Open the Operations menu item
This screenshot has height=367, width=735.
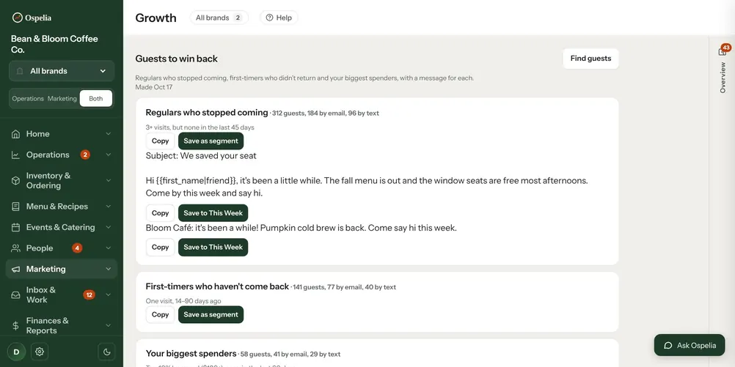pyautogui.click(x=62, y=155)
